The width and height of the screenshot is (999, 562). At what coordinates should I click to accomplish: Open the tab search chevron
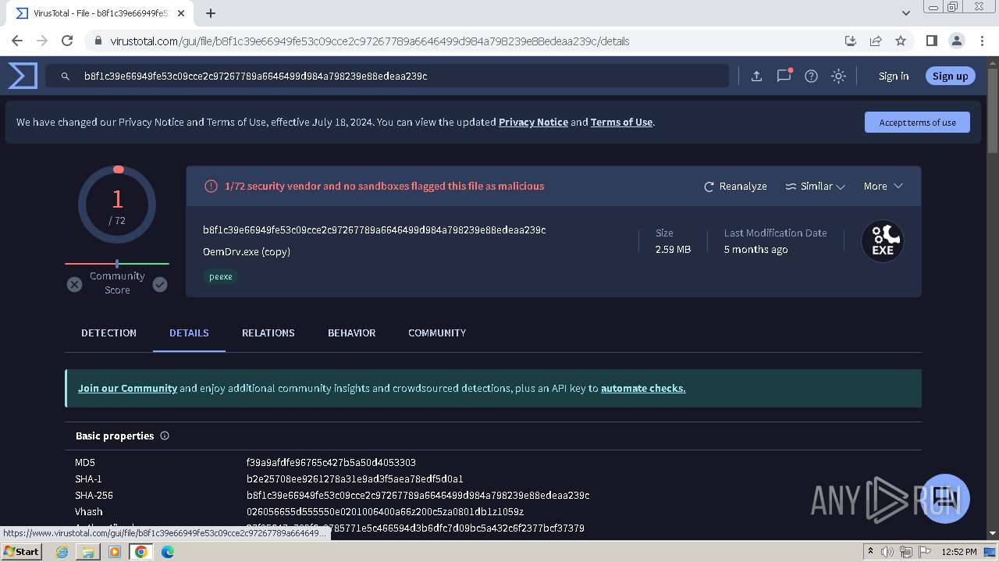[x=906, y=13]
